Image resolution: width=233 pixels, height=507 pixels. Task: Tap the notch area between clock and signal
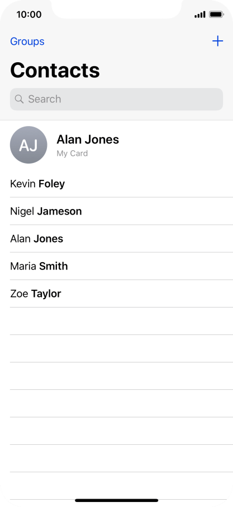coord(116,9)
